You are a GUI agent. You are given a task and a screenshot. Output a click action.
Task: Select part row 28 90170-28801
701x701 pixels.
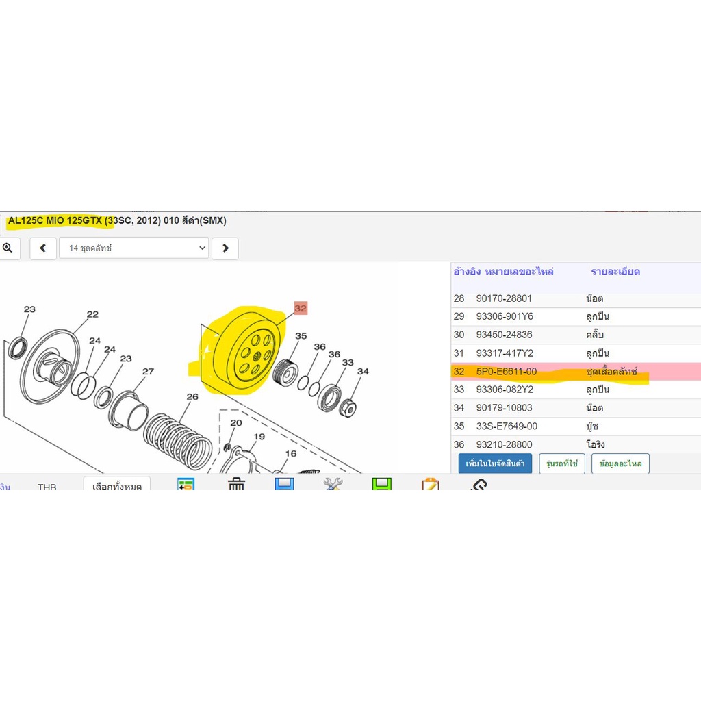(x=576, y=298)
